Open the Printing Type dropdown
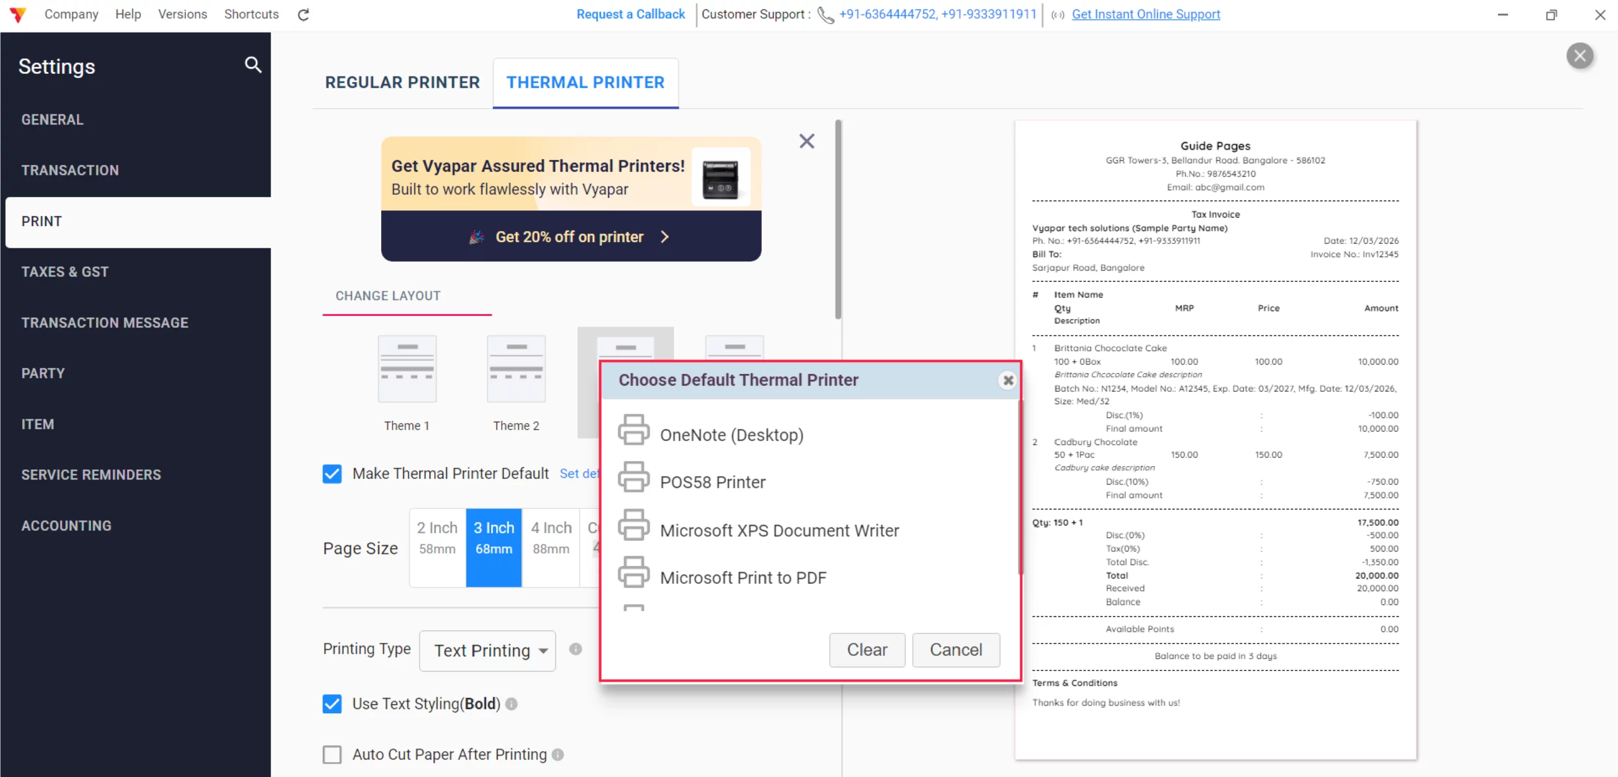Image resolution: width=1618 pixels, height=777 pixels. (487, 651)
